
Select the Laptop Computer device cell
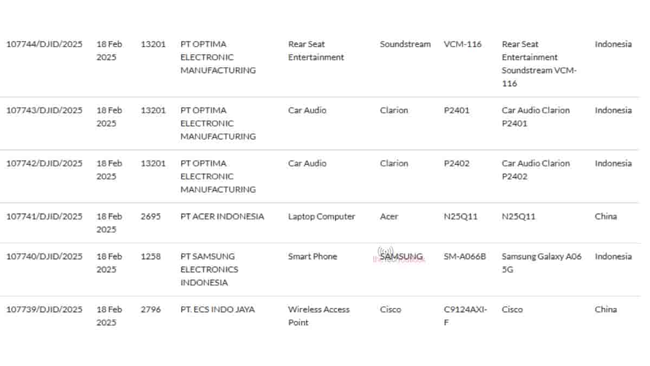point(321,217)
